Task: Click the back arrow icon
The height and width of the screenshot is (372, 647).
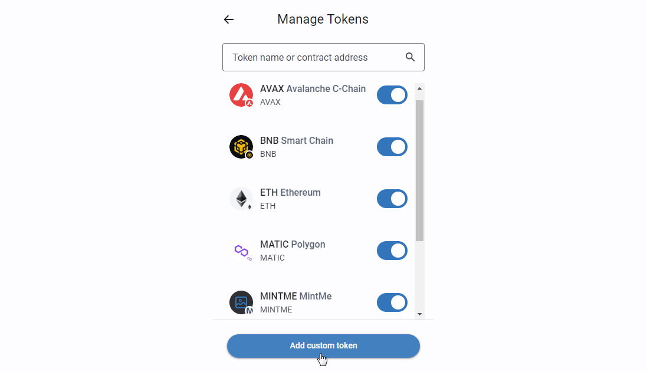Action: click(x=229, y=19)
